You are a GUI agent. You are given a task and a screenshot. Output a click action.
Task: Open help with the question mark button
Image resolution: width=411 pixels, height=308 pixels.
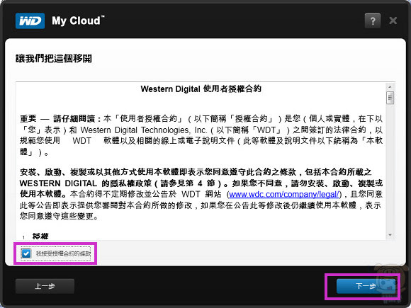[x=373, y=21]
